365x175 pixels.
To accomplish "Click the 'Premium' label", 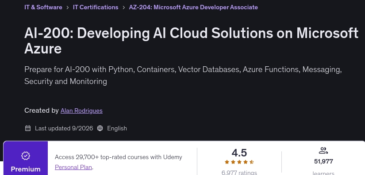I will point(26,169).
